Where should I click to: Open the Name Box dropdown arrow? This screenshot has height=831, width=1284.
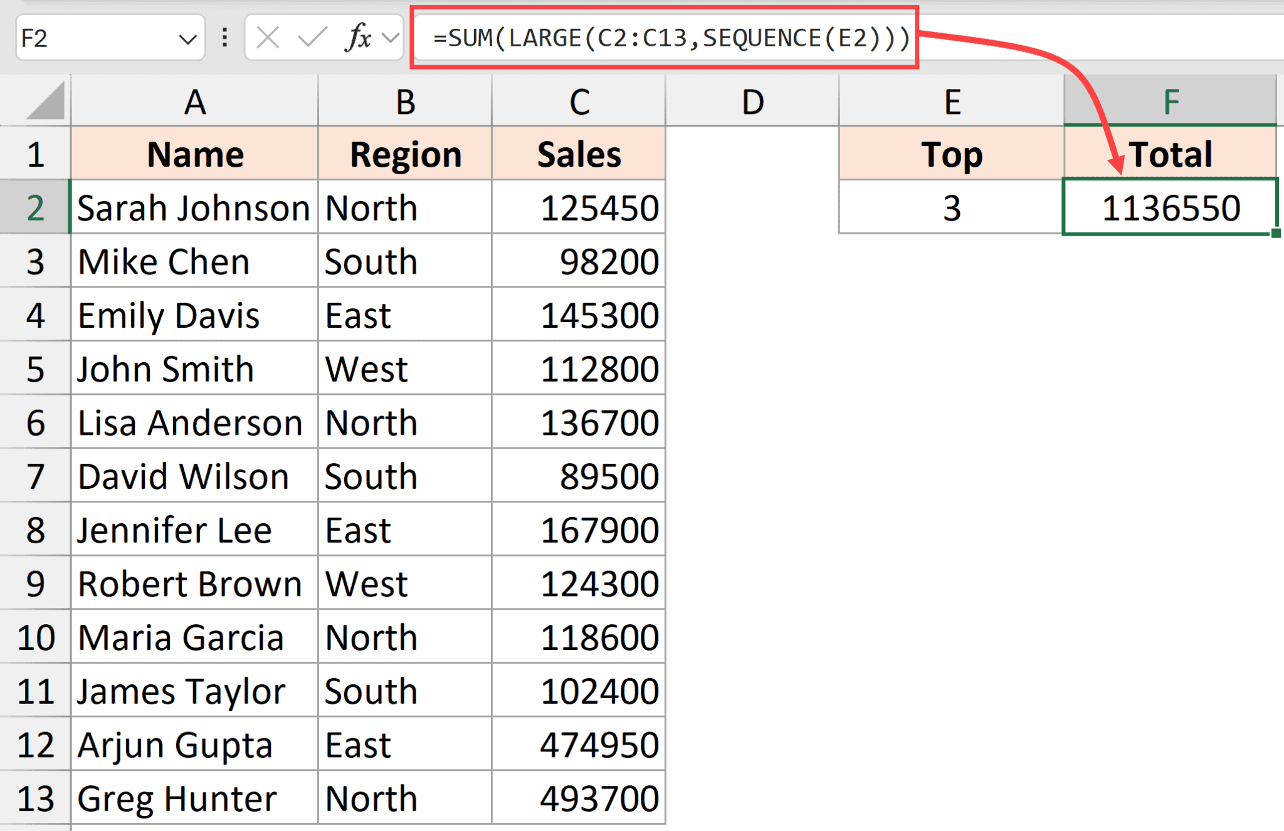(187, 39)
